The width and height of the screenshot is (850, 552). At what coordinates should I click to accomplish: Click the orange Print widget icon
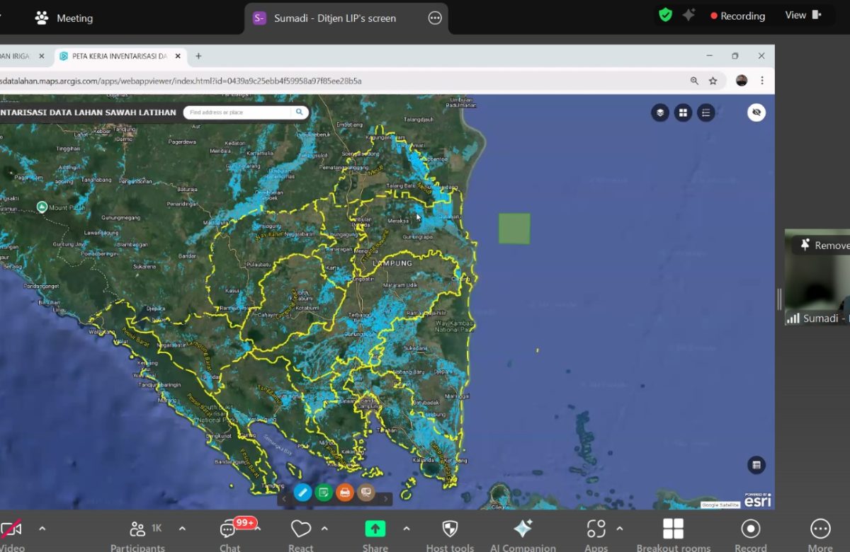[345, 493]
